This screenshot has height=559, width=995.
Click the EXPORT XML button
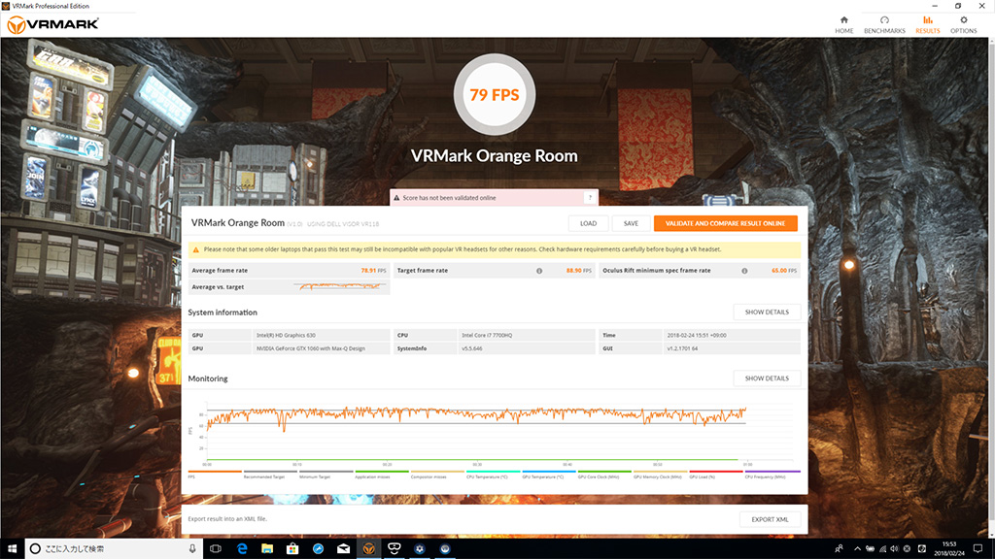[770, 519]
